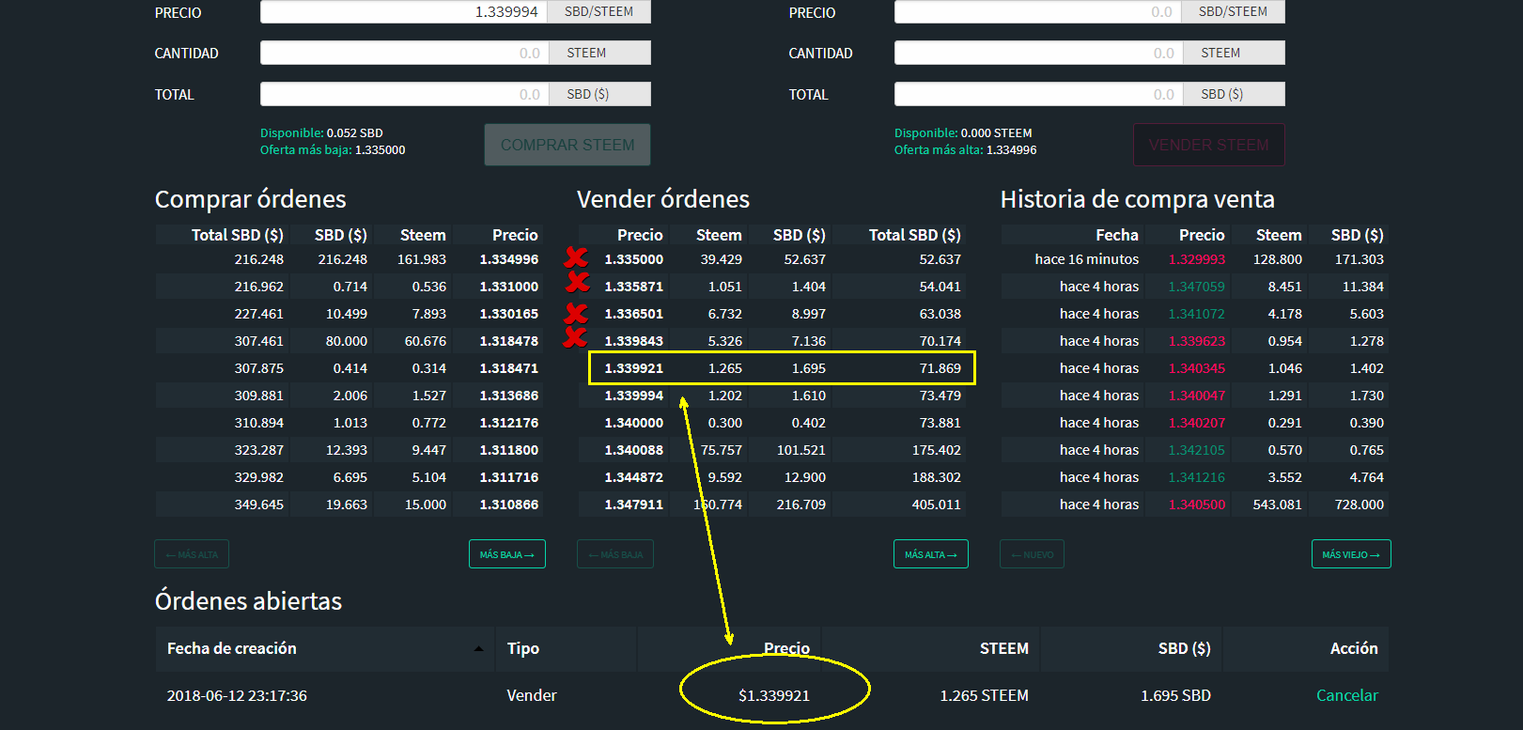
Task: Select sell order price 1.336501
Action: (x=634, y=315)
